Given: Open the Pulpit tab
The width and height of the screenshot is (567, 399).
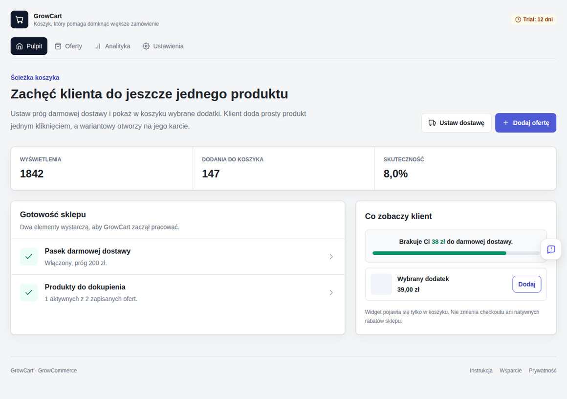Looking at the screenshot, I should click(29, 46).
